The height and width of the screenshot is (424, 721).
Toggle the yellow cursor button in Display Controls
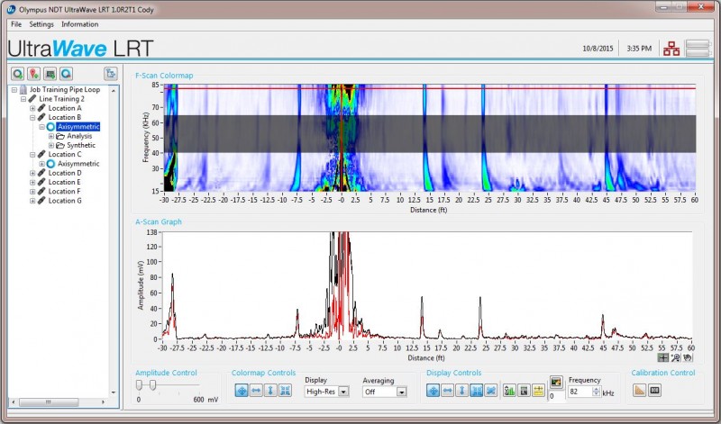coord(538,390)
